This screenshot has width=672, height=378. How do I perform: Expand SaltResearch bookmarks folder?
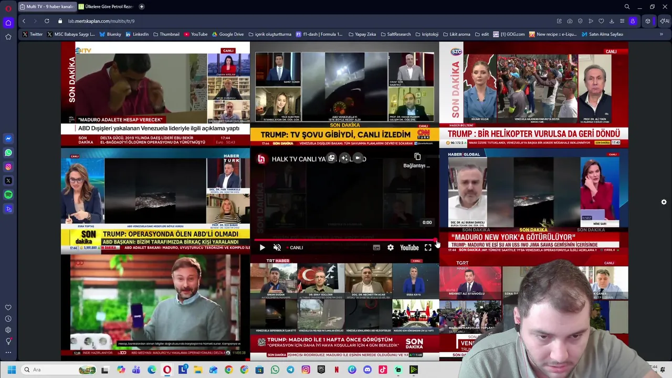395,34
